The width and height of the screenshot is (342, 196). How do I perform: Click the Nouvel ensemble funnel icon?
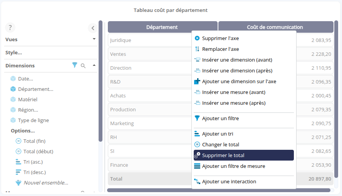coord(18,183)
